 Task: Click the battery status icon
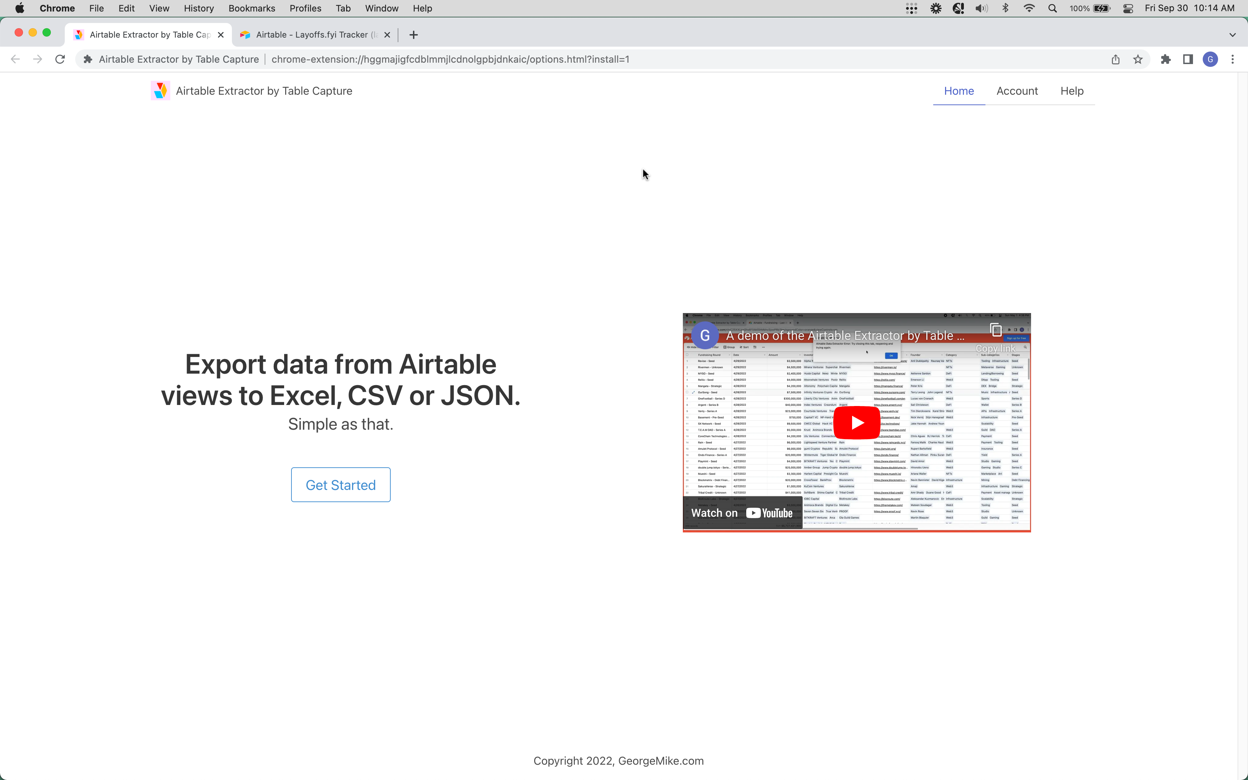tap(1090, 8)
